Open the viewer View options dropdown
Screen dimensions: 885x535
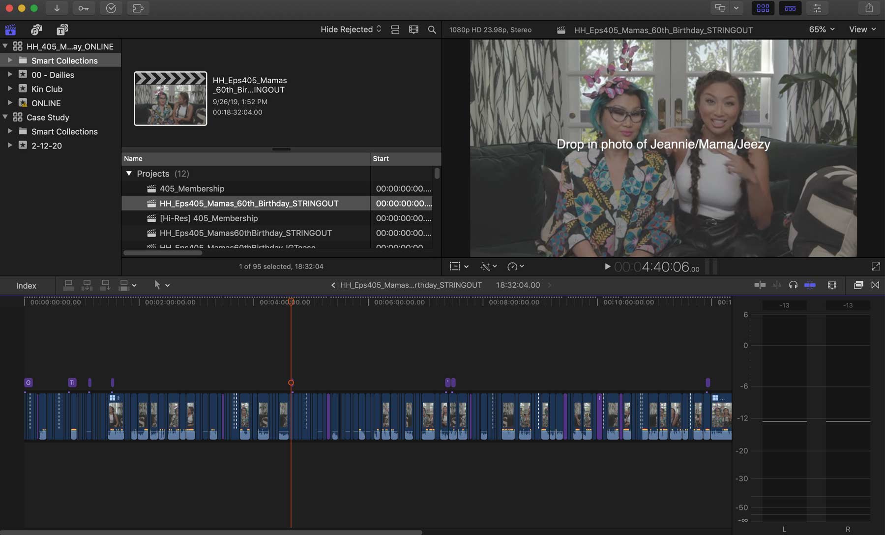(x=862, y=30)
